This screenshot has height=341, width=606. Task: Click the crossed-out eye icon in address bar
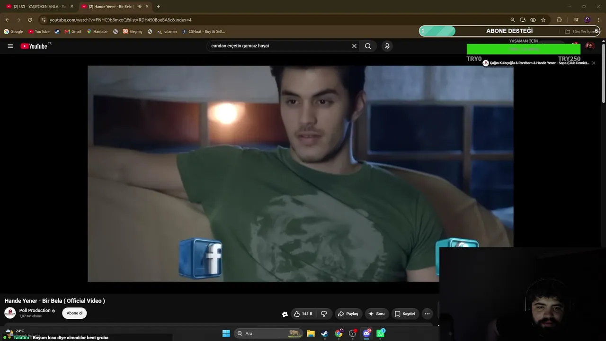pos(533,20)
